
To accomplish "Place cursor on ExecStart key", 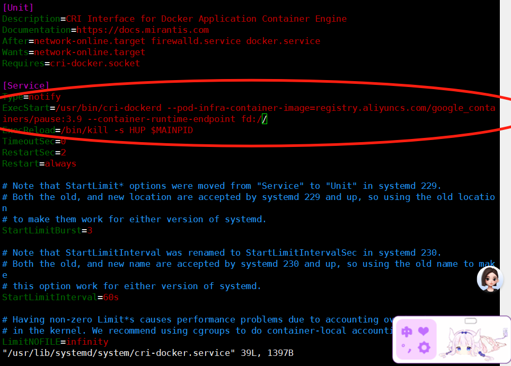I will pyautogui.click(x=26, y=108).
